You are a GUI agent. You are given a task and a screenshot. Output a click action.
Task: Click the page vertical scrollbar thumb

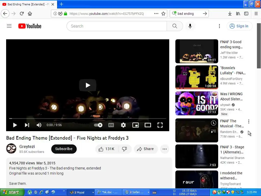[x=259, y=46]
